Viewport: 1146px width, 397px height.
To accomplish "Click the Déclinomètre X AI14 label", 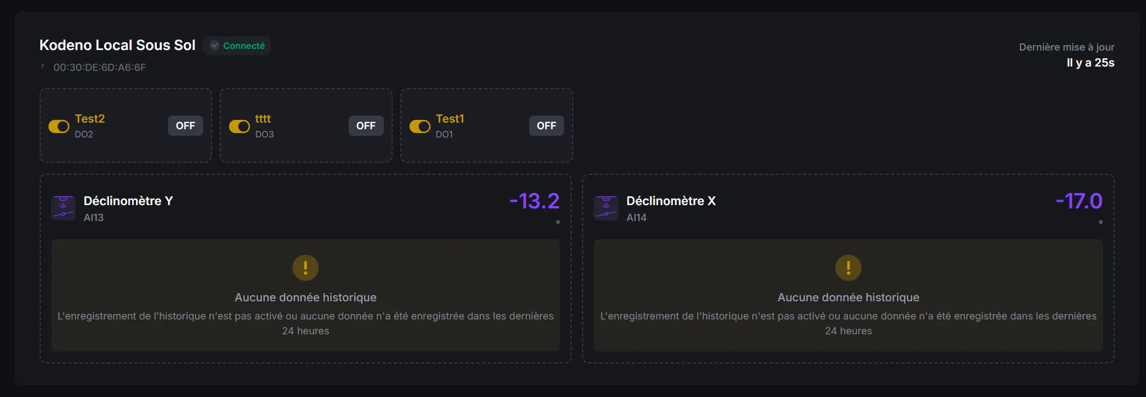I will click(637, 218).
